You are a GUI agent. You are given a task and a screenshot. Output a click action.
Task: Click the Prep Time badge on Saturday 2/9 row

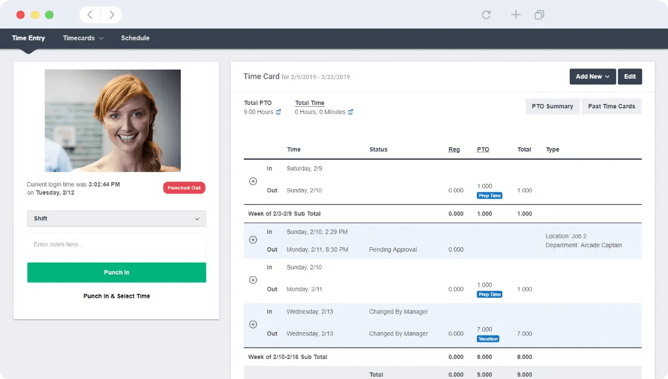coord(489,195)
